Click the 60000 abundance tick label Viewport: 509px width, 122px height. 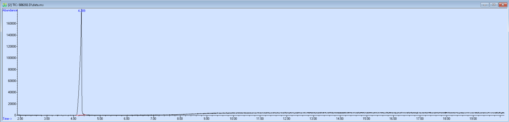point(12,81)
